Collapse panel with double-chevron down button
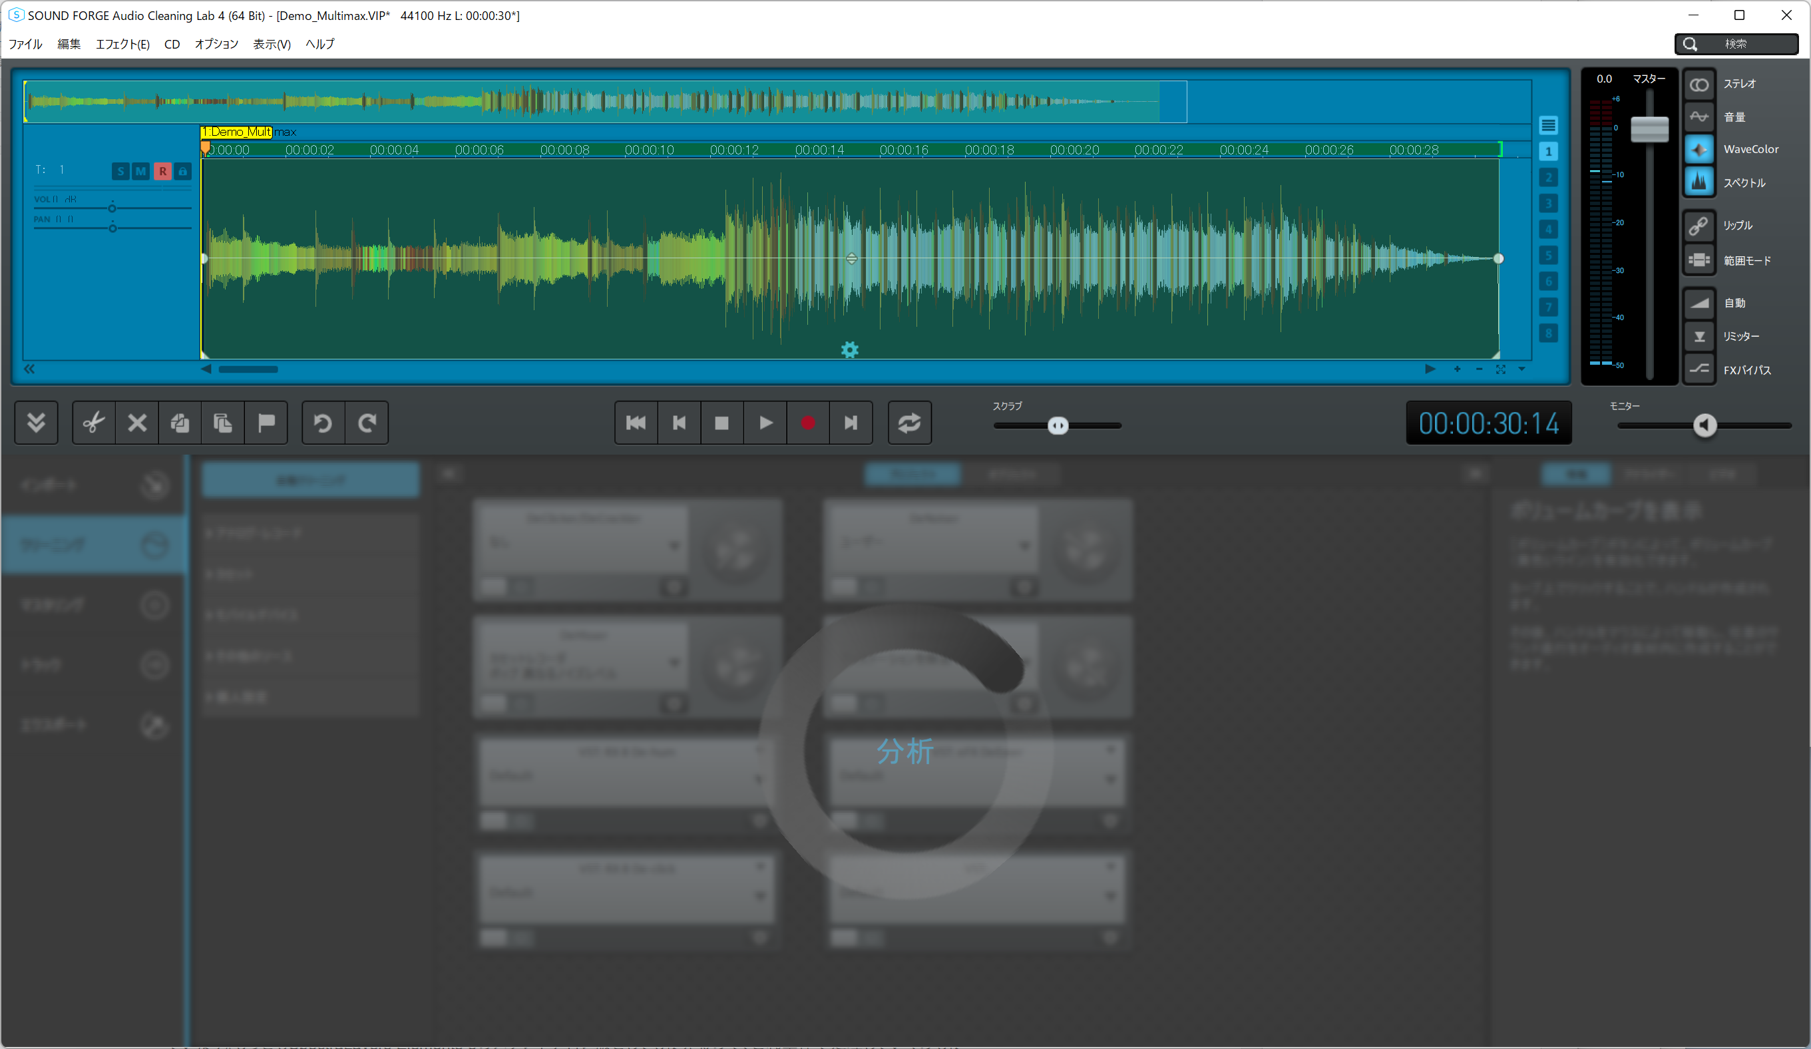Viewport: 1811px width, 1049px height. pyautogui.click(x=36, y=423)
